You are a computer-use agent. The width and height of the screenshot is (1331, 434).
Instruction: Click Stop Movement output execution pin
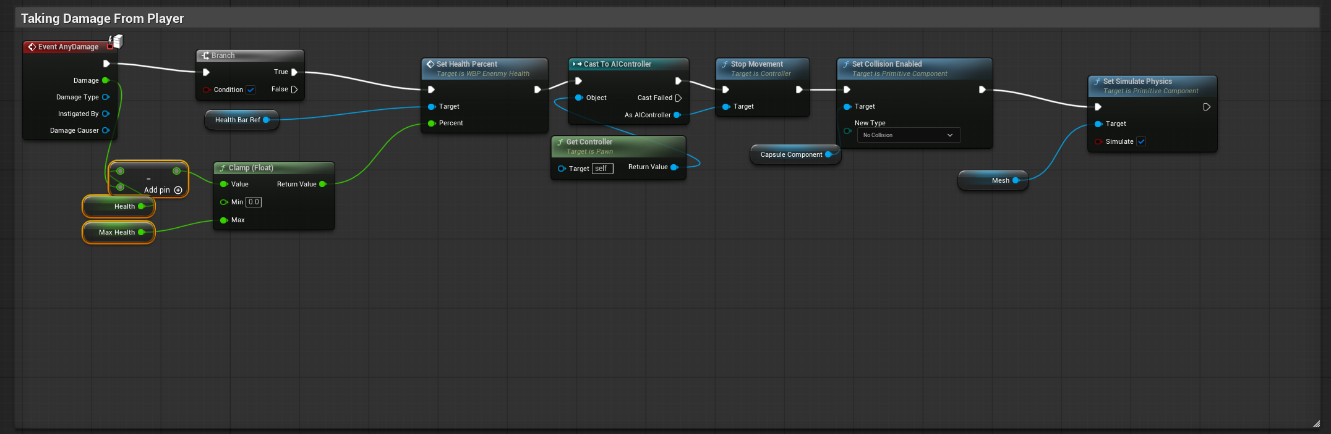(x=799, y=90)
